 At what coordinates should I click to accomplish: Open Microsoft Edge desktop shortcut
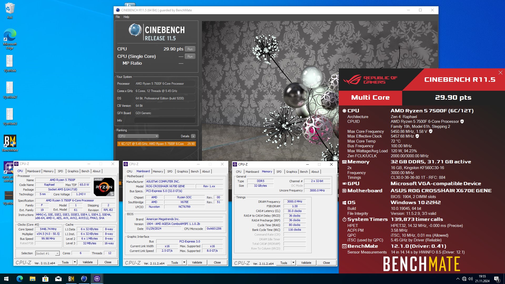[10, 39]
